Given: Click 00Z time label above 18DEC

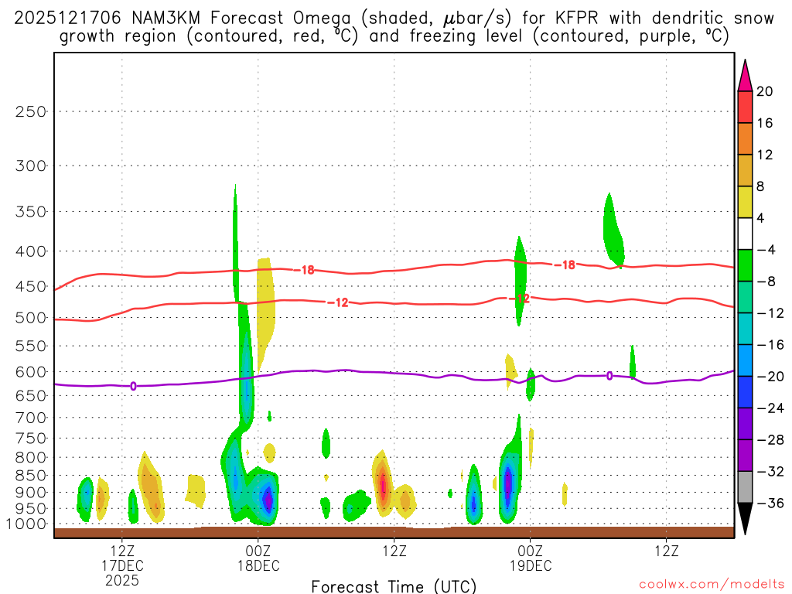Looking at the screenshot, I should pos(258,551).
